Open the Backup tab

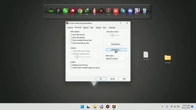click(99, 28)
